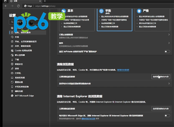This screenshot has height=127, width=174.
Task: Open the 外观 (Appearance) settings icon
Action: tap(12, 37)
